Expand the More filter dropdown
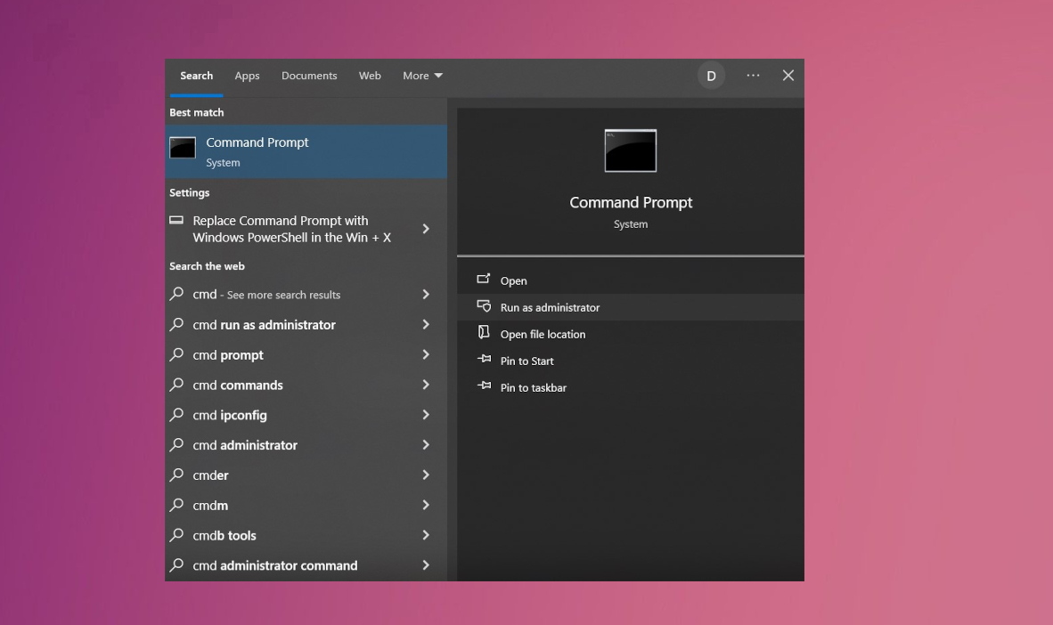The image size is (1053, 625). (x=422, y=76)
